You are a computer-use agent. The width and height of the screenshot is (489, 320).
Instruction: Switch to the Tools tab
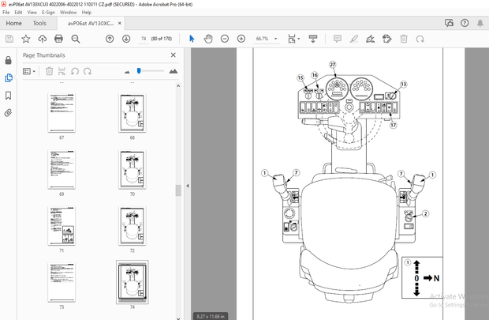[x=39, y=23]
